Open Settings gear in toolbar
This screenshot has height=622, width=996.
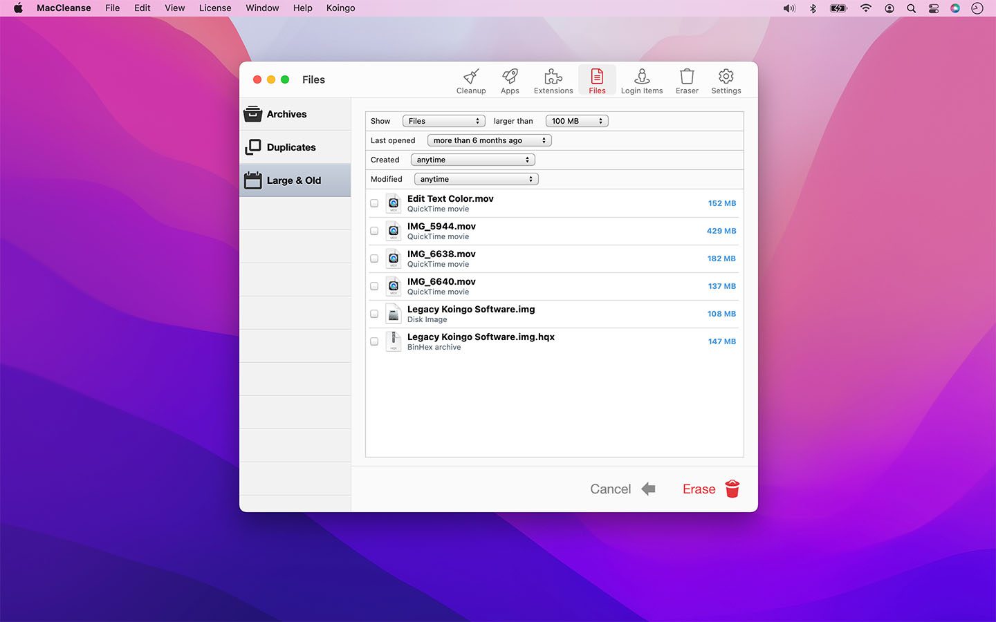(726, 81)
